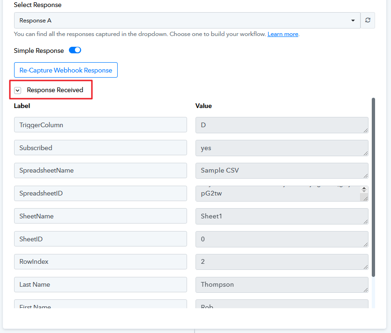Click scroll-up arrow in SpreadsheetID value box

(x=364, y=189)
